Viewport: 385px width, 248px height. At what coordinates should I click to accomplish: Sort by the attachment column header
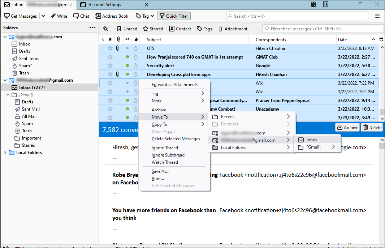point(118,39)
